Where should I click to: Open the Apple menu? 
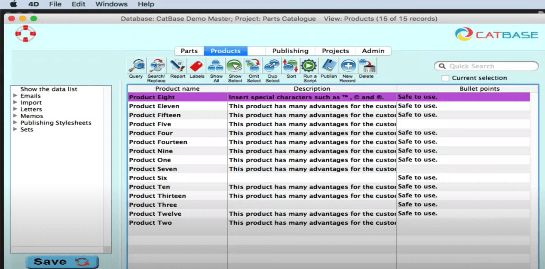13,4
